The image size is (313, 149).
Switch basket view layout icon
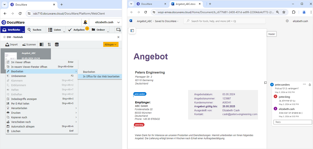pos(41,45)
